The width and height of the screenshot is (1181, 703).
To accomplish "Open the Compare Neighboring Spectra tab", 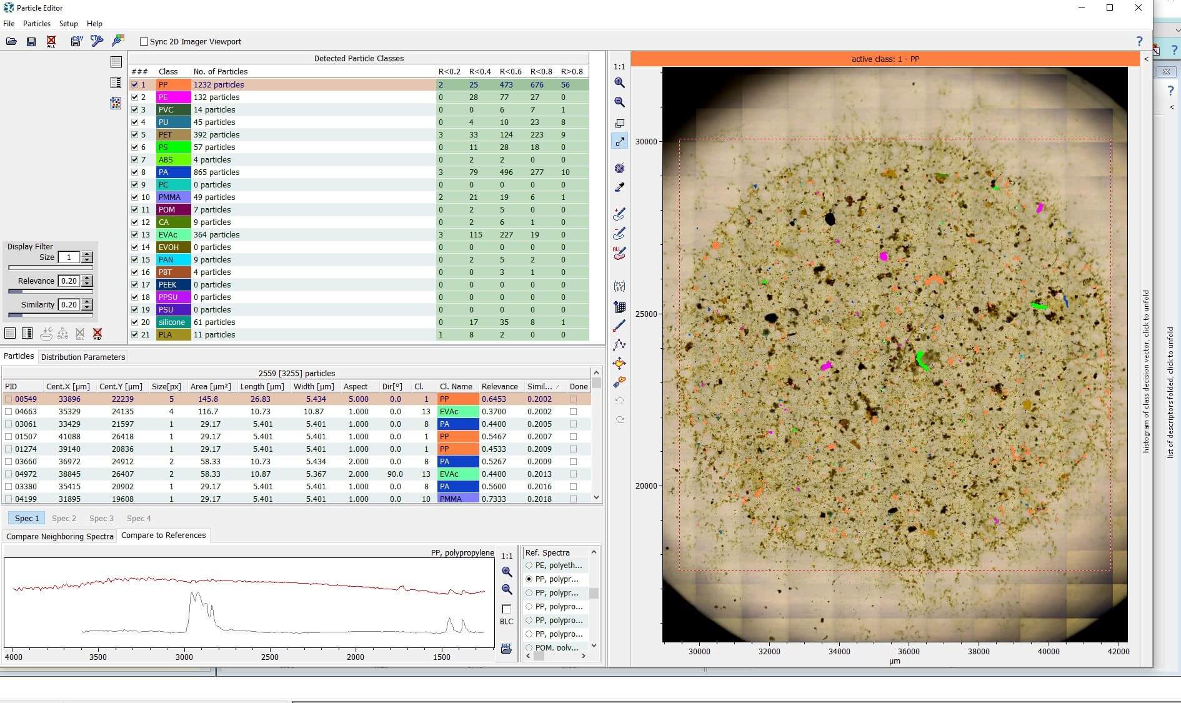I will point(60,536).
